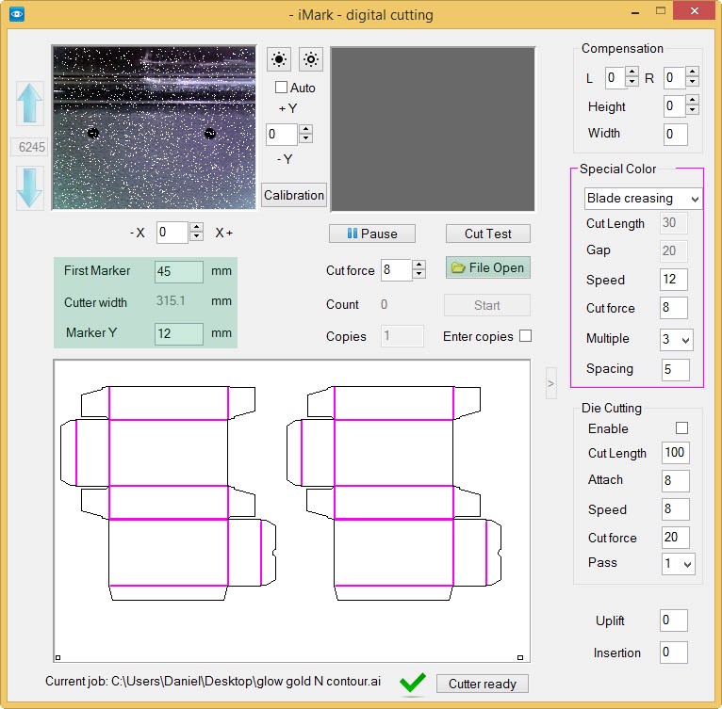Image resolution: width=722 pixels, height=709 pixels.
Task: Click the up arrow feed icon
Action: [x=30, y=103]
